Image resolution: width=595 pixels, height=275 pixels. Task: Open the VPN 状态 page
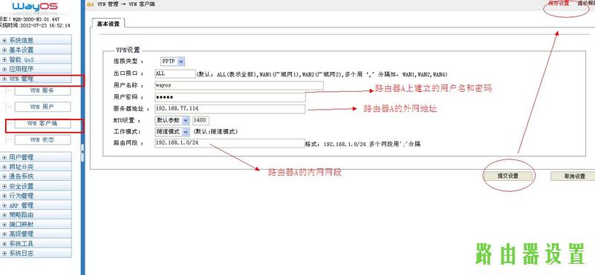pos(42,140)
